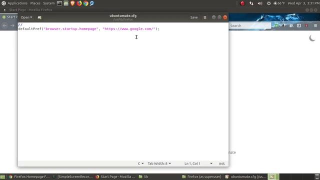320x180 pixels.
Task: Create a new document with the header icon
Action: point(39,17)
